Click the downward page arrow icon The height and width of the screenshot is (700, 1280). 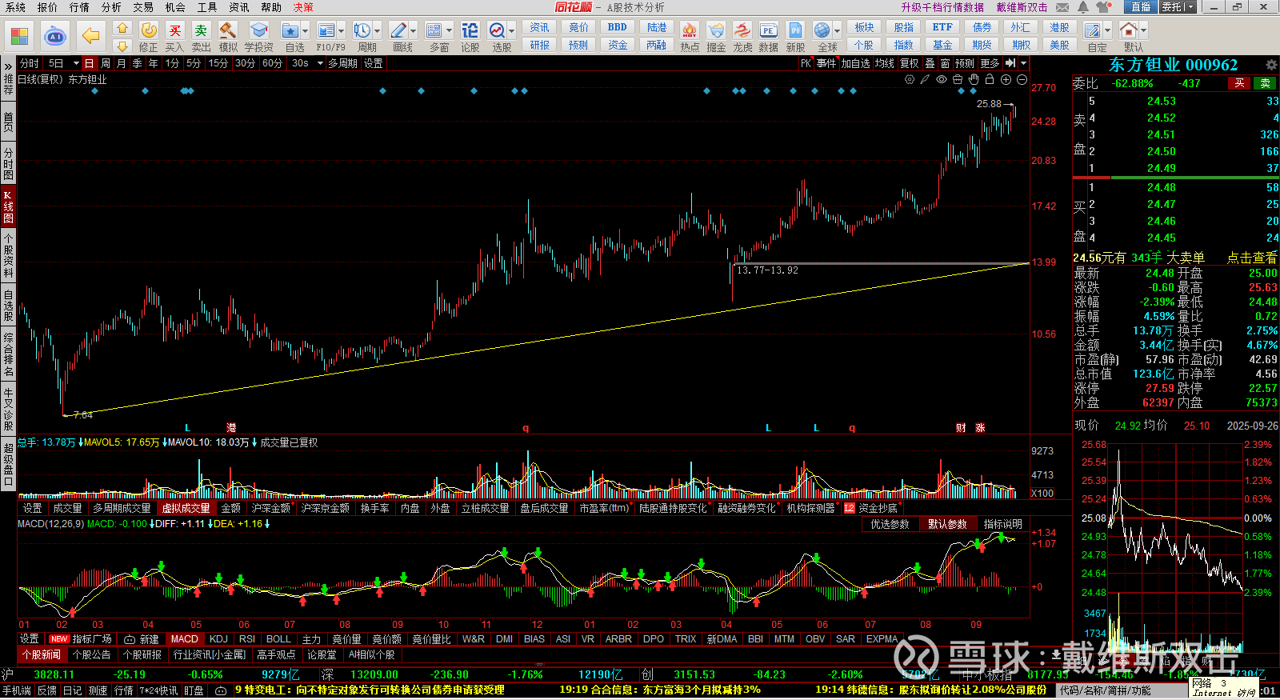(122, 46)
